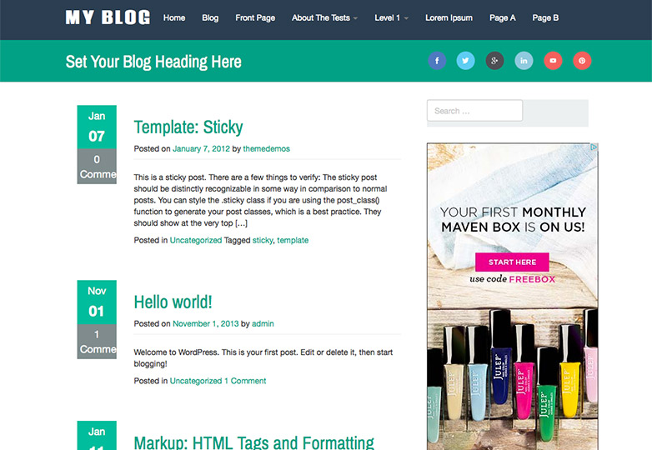Open the Front Page menu item
This screenshot has height=450, width=652.
click(x=255, y=17)
